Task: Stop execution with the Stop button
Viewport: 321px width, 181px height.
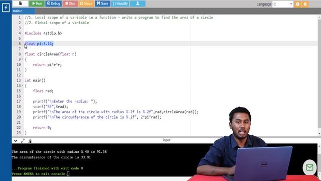Action: coord(70,4)
